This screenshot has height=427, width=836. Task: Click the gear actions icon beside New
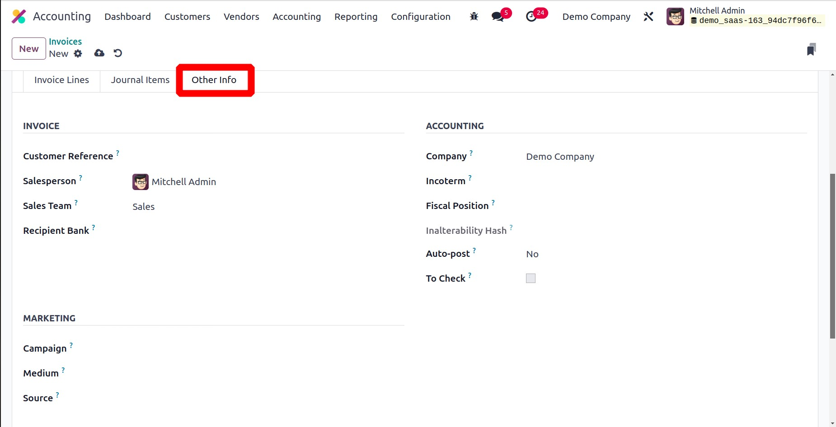(x=78, y=54)
